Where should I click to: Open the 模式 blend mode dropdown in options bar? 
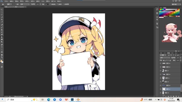coord(25,4)
